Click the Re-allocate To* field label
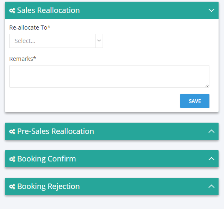224x209 pixels. tap(30, 28)
